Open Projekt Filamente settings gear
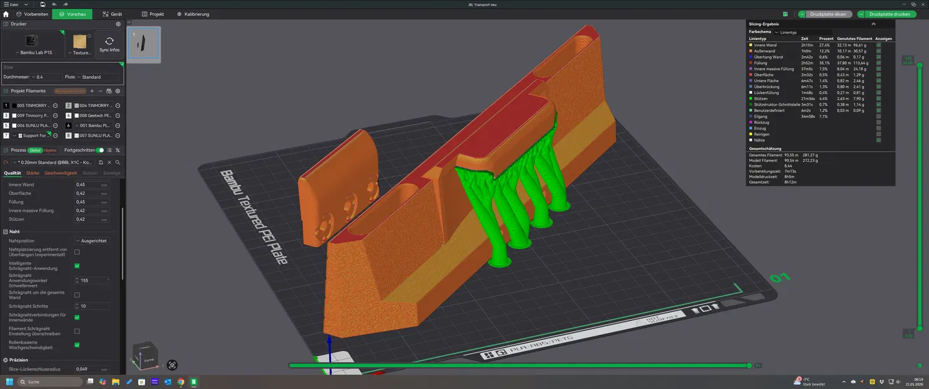This screenshot has width=929, height=389. pyautogui.click(x=118, y=91)
